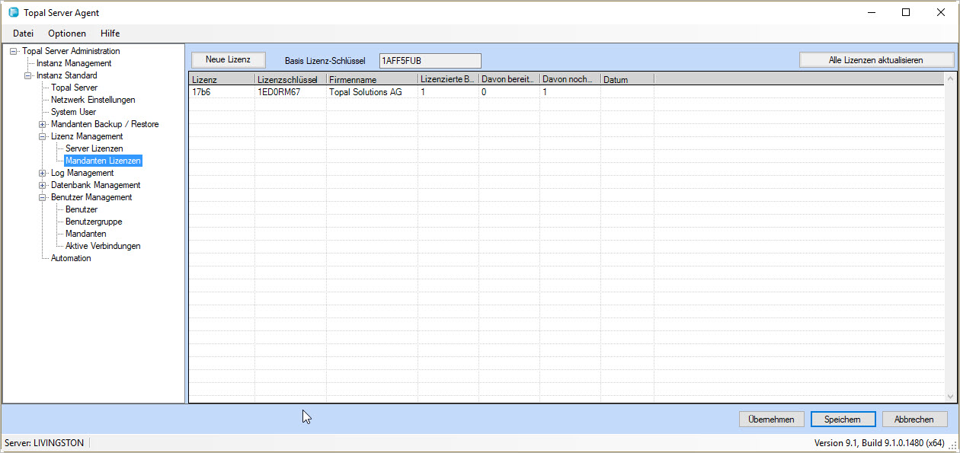Click the Abbrechen button
Screen dimensions: 960x453
pyautogui.click(x=914, y=420)
